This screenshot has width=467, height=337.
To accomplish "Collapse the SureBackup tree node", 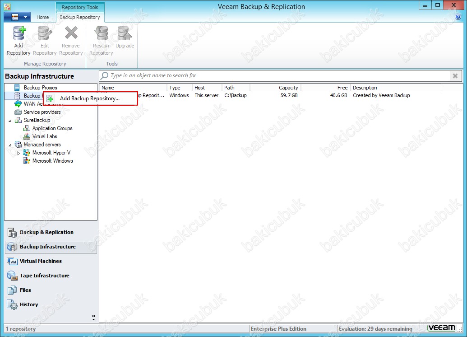I will [x=10, y=121].
